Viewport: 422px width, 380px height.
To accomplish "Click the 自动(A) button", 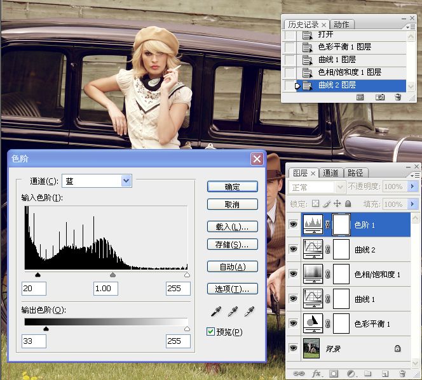I will (x=232, y=266).
